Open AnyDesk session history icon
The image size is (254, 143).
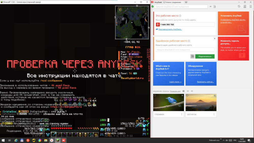239,7
